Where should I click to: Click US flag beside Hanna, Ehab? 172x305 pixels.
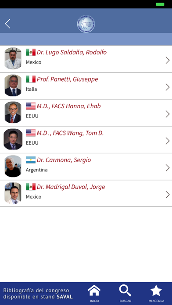pos(31,106)
